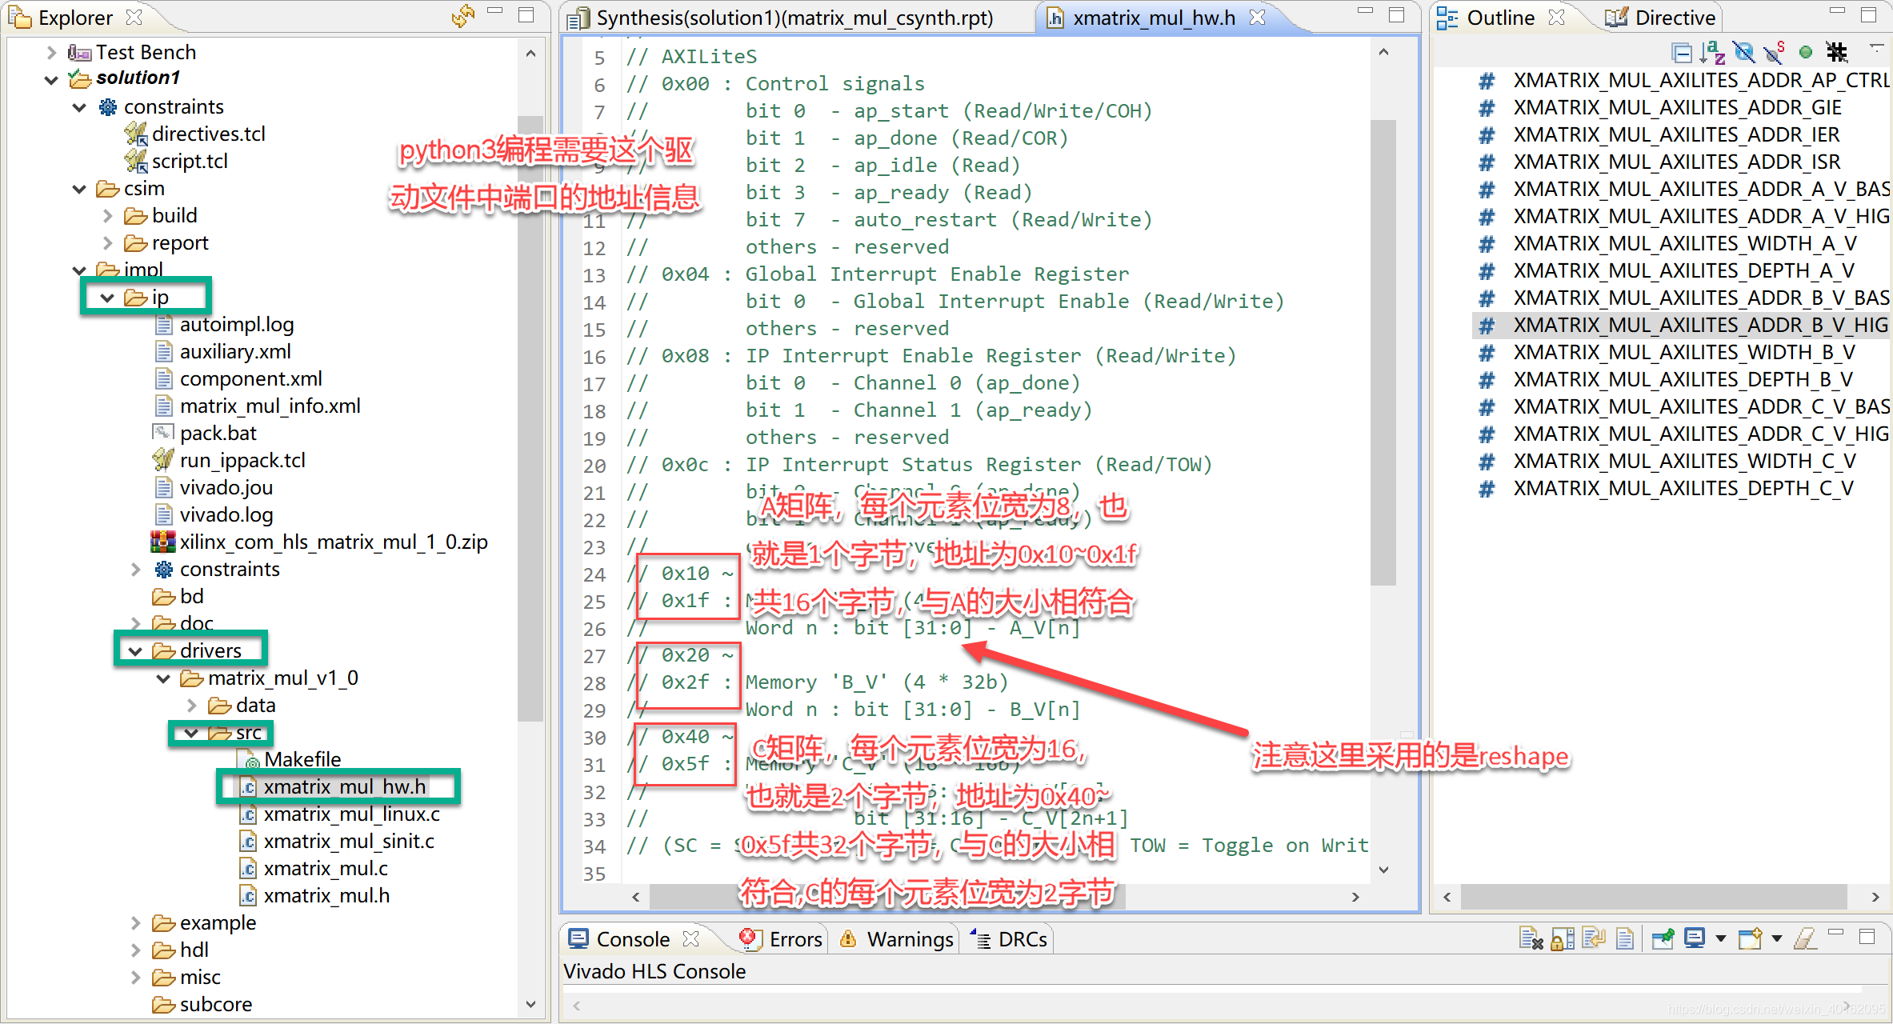Open the Makefile in src
The width and height of the screenshot is (1893, 1024).
point(302,760)
